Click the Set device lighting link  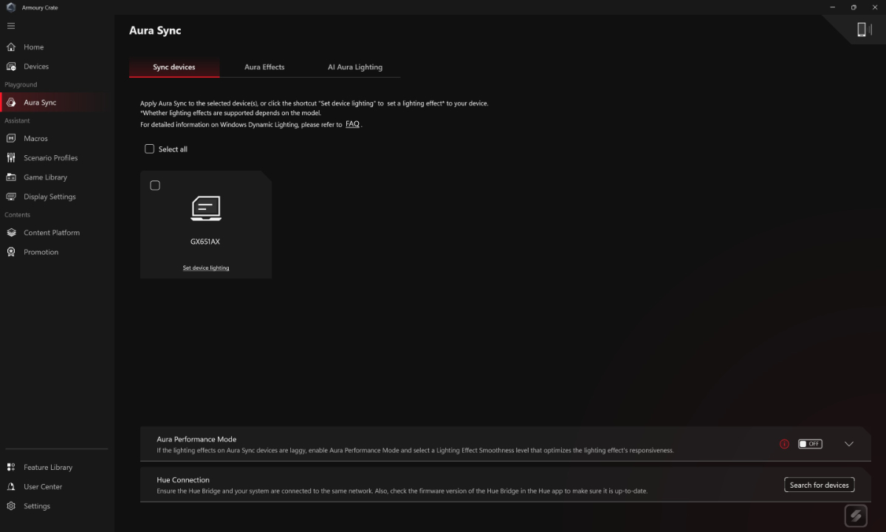click(206, 268)
